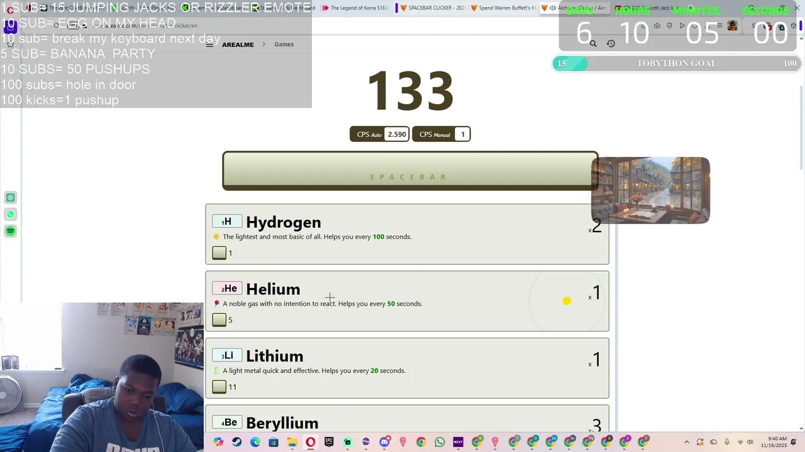Click the Opera icon in the taskbar
Screen dimensions: 805x452
310,442
